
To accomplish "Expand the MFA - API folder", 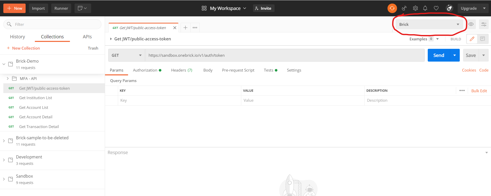I will tap(8, 78).
